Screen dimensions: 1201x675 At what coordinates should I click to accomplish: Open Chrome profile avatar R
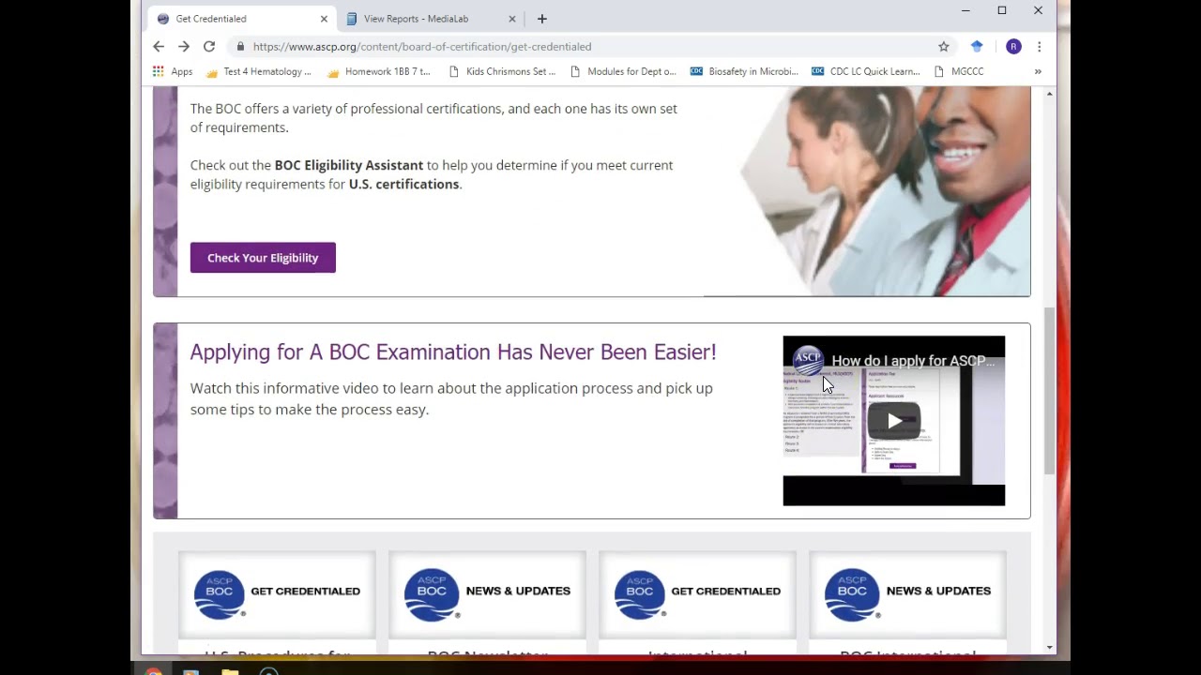coord(1013,47)
